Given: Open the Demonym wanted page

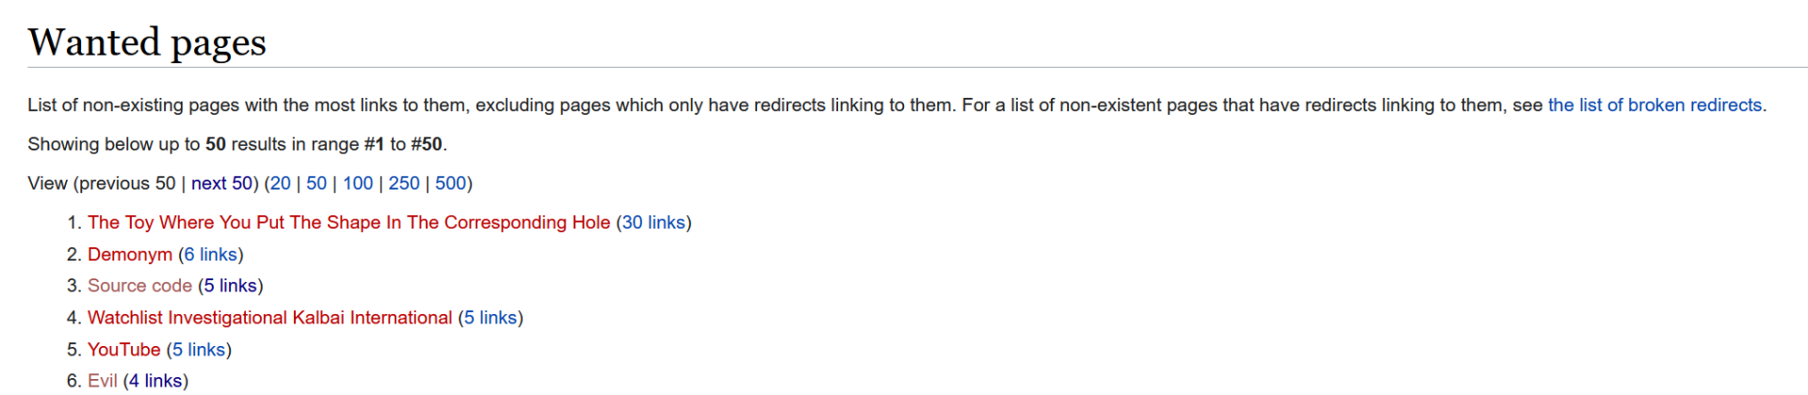Looking at the screenshot, I should point(130,255).
